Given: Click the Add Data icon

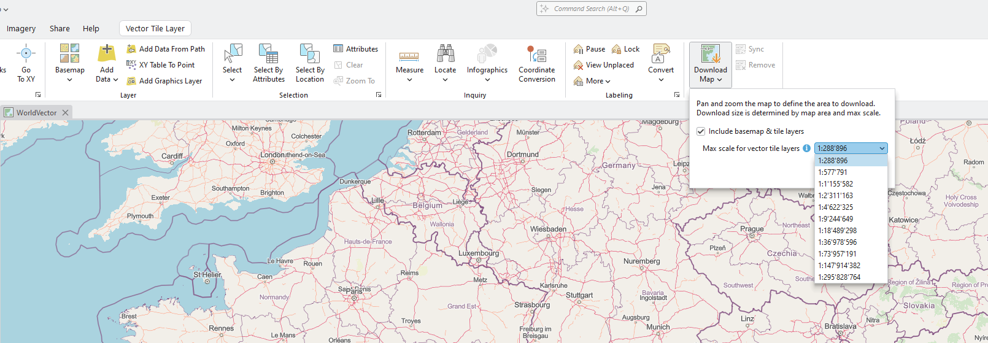Looking at the screenshot, I should click(107, 53).
